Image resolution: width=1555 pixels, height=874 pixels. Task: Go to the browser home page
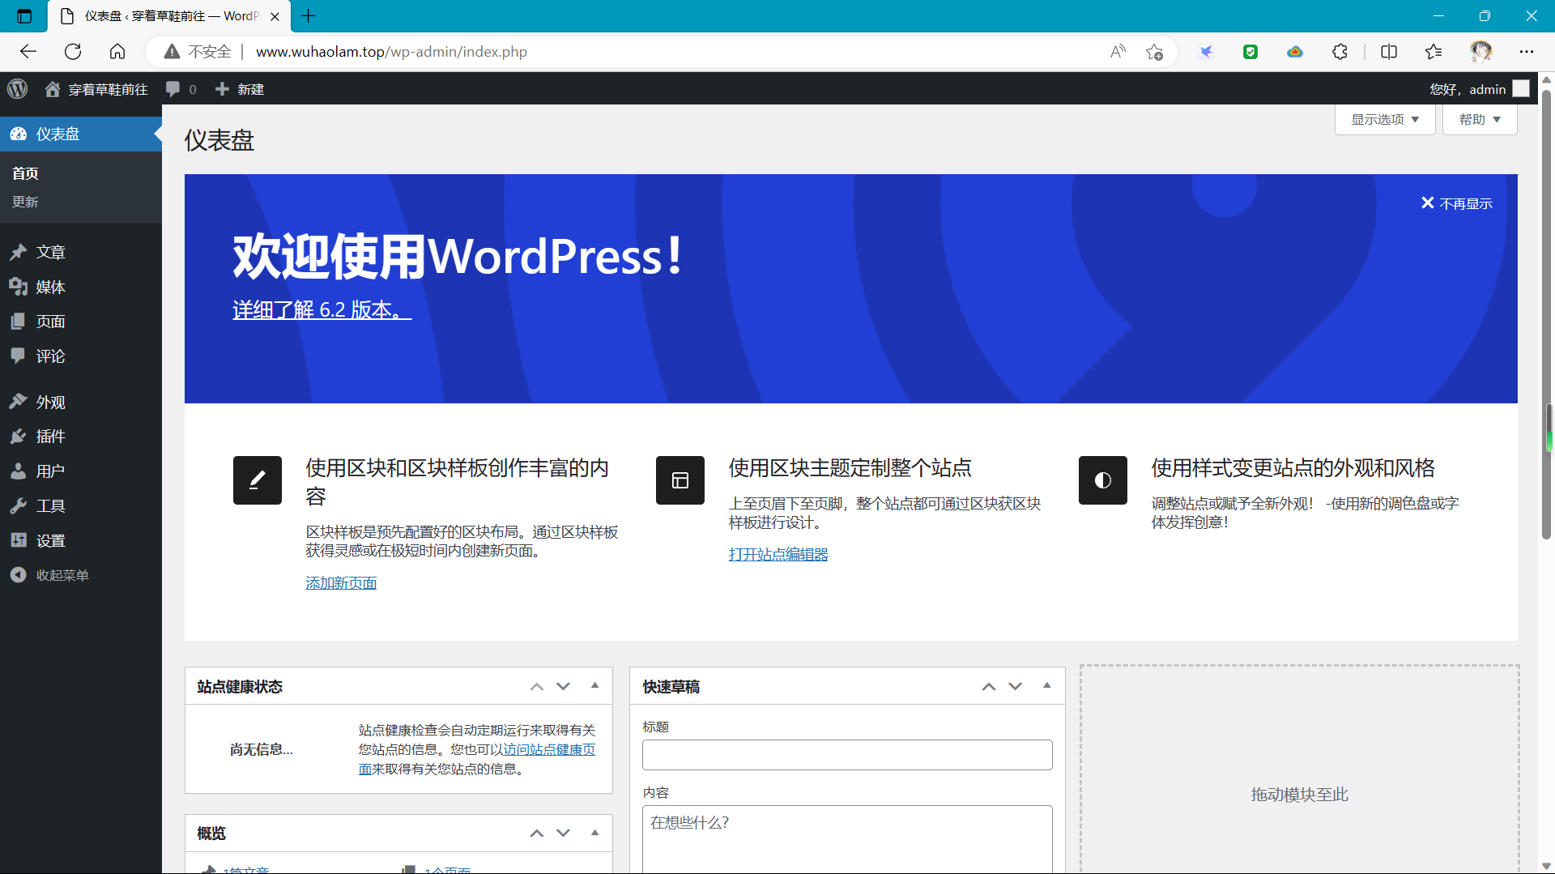point(117,52)
